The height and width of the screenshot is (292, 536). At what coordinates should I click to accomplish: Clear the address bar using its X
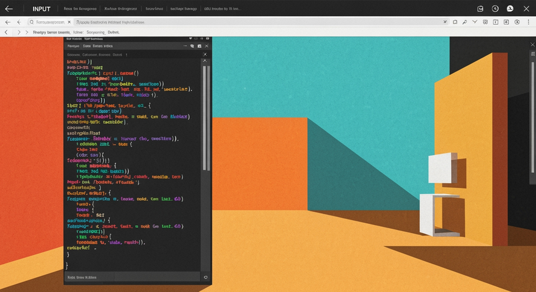(x=445, y=22)
